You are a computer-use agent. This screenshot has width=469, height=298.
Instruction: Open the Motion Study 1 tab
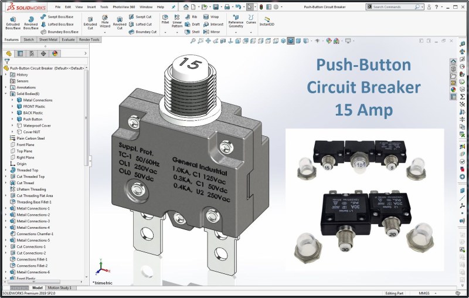pyautogui.click(x=60, y=288)
